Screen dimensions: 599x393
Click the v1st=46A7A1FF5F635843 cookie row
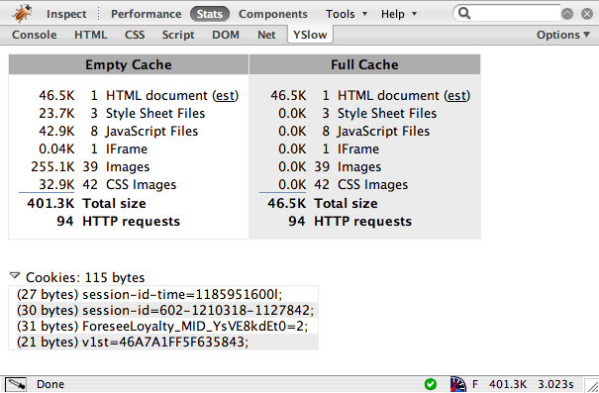pyautogui.click(x=163, y=342)
